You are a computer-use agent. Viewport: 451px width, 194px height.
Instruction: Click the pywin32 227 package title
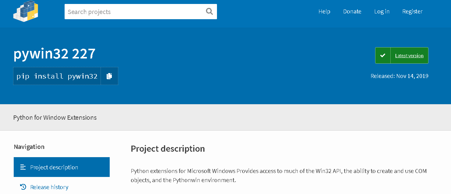click(55, 54)
